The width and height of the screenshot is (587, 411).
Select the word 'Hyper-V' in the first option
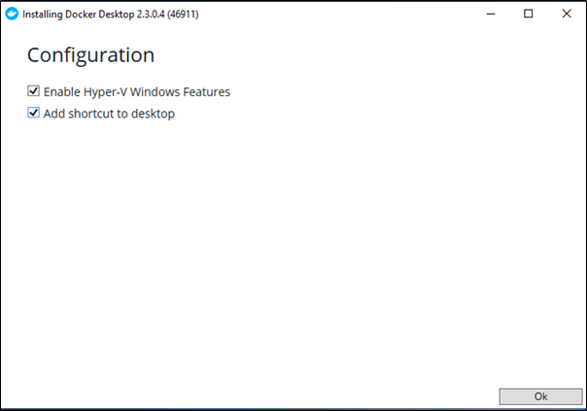[x=105, y=92]
